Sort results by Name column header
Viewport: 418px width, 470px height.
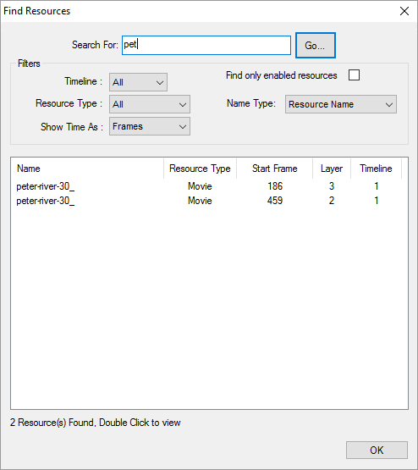coord(87,169)
